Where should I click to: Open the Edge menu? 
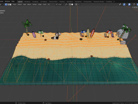[x=40, y=4]
